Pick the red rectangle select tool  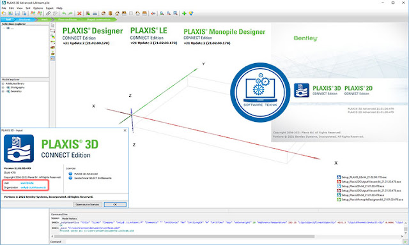[52, 31]
